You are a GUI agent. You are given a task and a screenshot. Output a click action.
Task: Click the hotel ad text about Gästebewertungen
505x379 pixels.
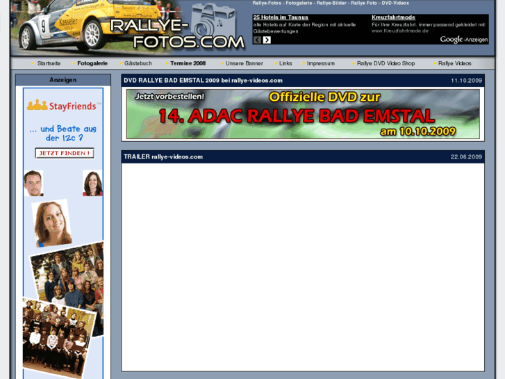[304, 28]
